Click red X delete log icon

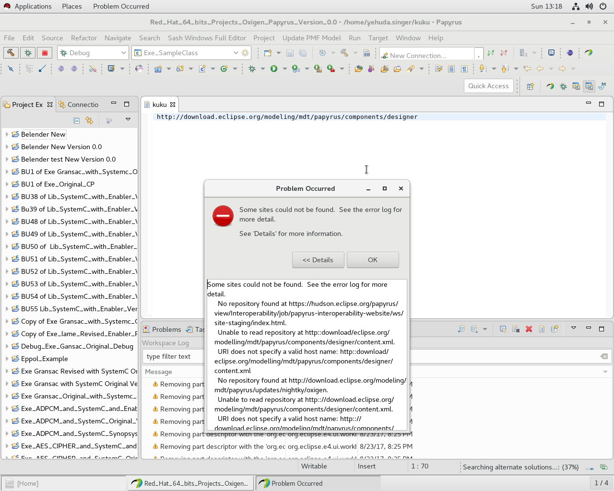529,329
